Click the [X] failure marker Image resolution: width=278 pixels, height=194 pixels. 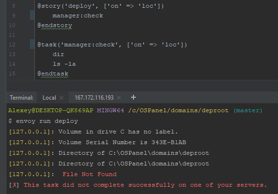tap(14, 185)
